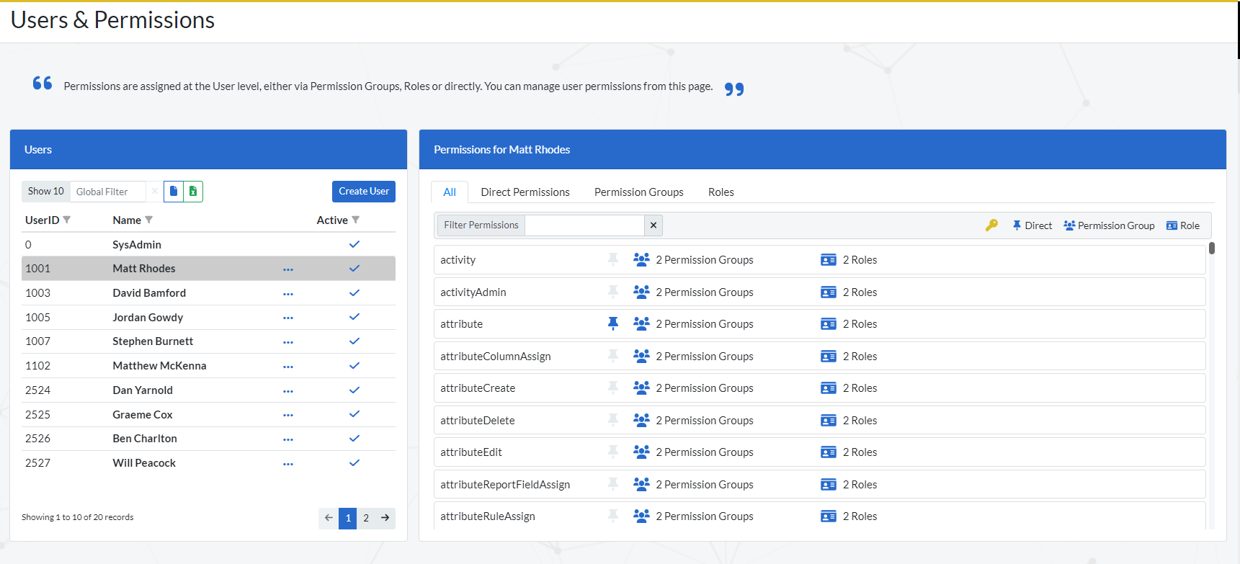The width and height of the screenshot is (1240, 564).
Task: Toggle the direct pin for activity permission
Action: pyautogui.click(x=613, y=259)
